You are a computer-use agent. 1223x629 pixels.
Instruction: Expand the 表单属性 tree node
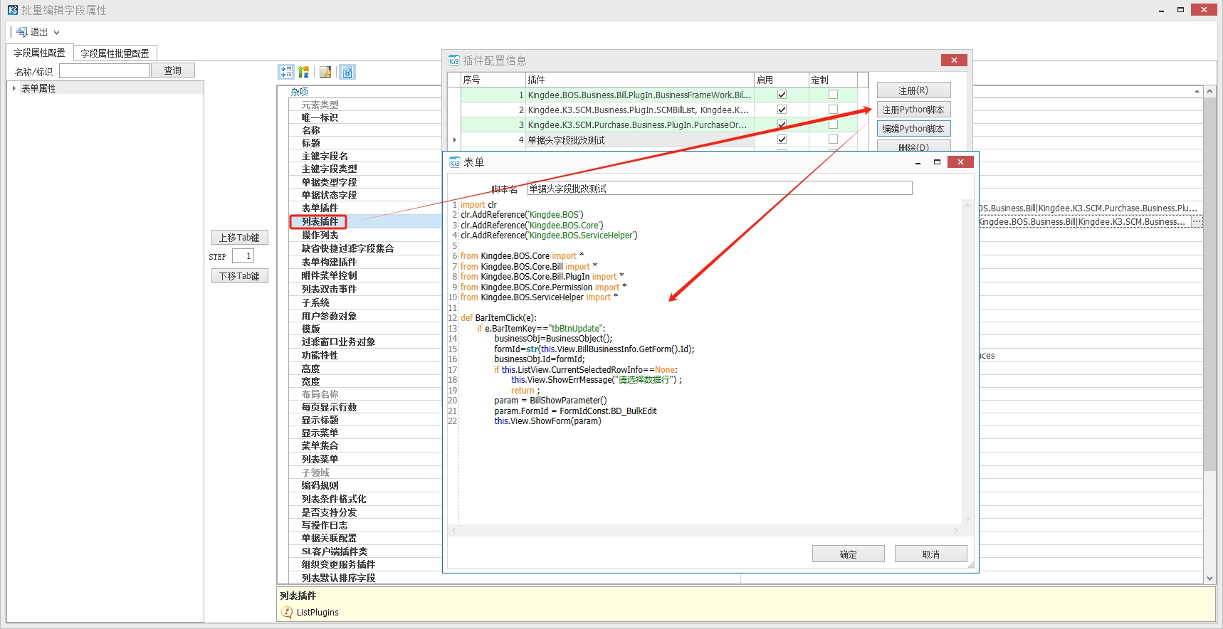14,88
